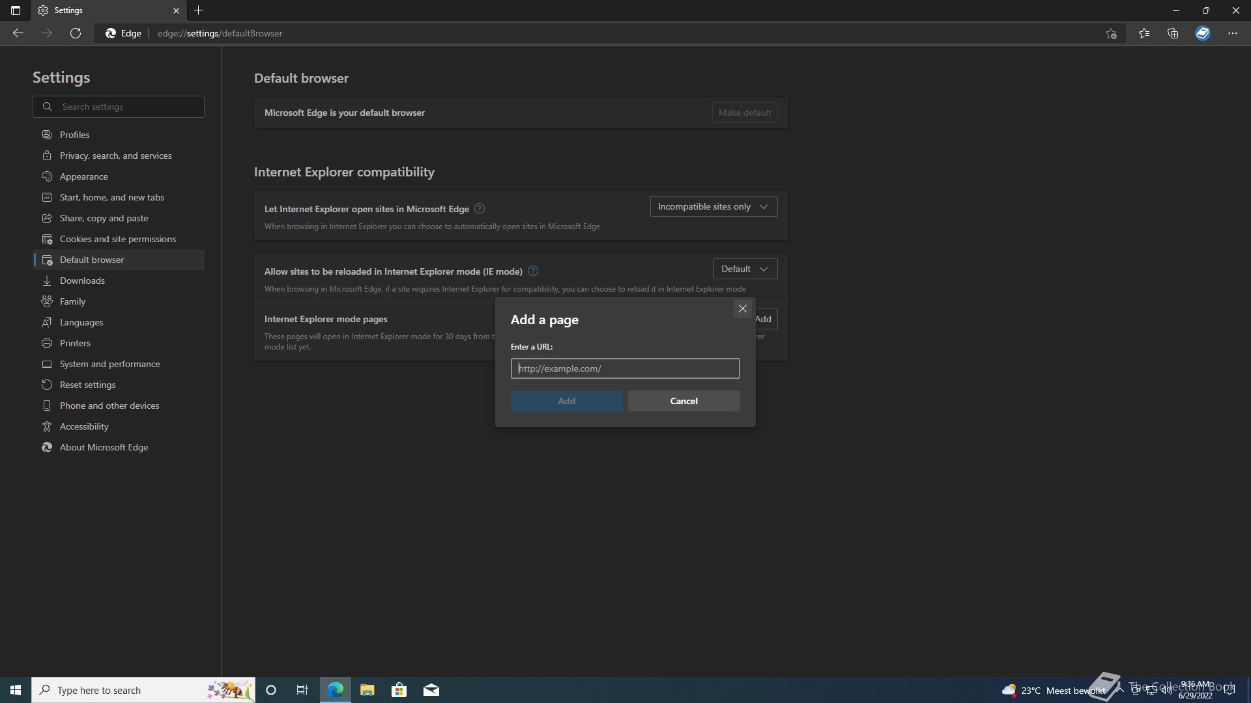This screenshot has height=703, width=1251.
Task: Open Mail app from the taskbar
Action: (x=431, y=690)
